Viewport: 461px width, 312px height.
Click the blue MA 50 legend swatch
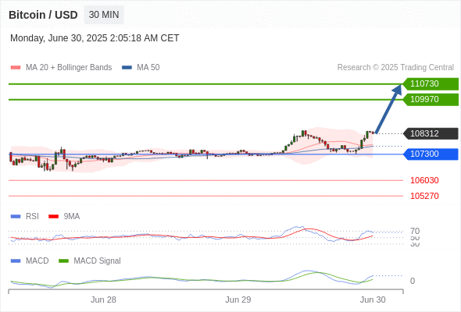coord(127,68)
